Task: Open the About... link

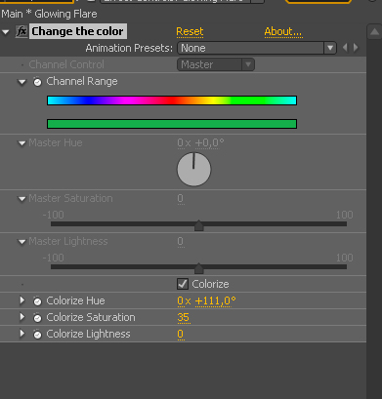Action: (x=283, y=32)
